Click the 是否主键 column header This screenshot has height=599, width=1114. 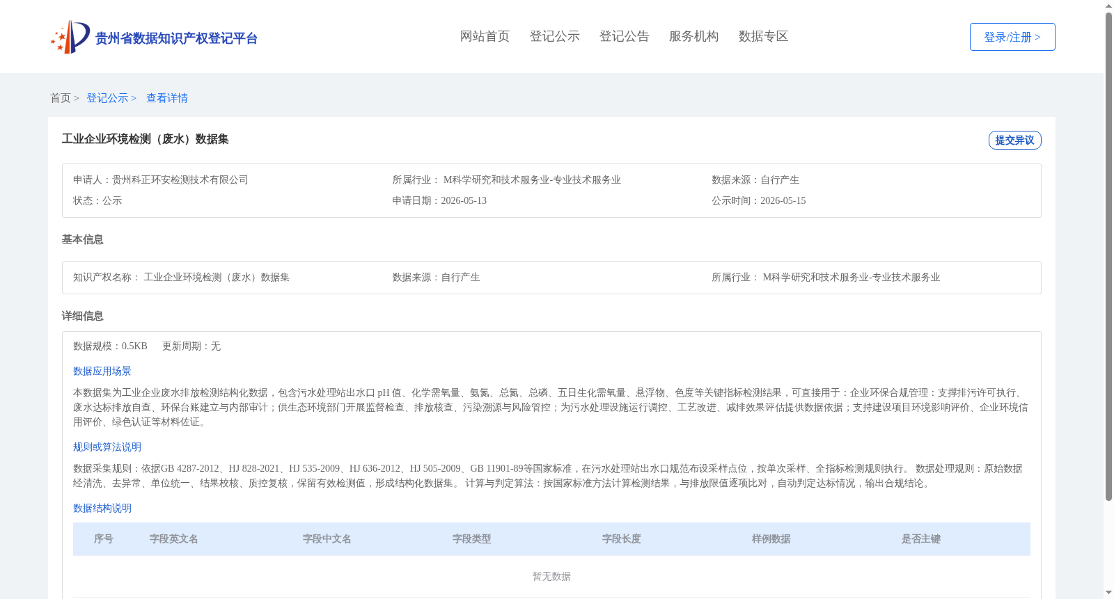pyautogui.click(x=921, y=539)
